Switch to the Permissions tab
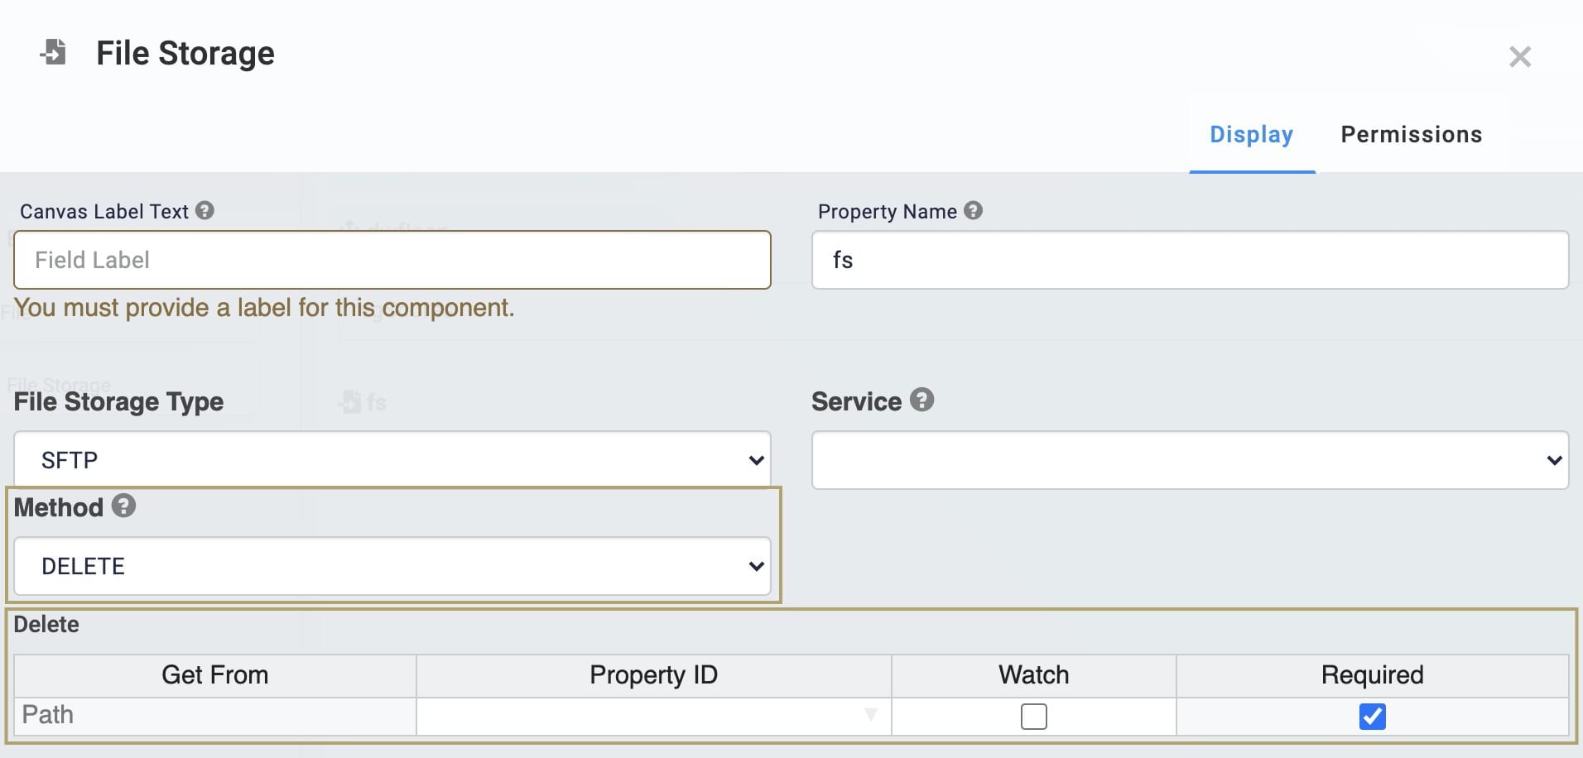Screen dimensions: 1583x758 [1411, 134]
